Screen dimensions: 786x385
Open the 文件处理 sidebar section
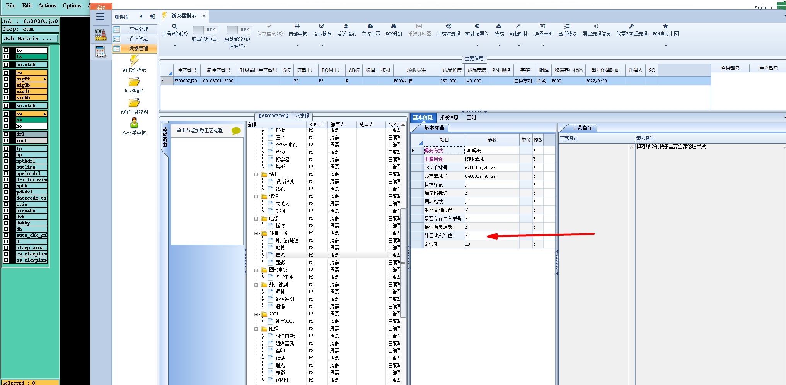pos(135,29)
